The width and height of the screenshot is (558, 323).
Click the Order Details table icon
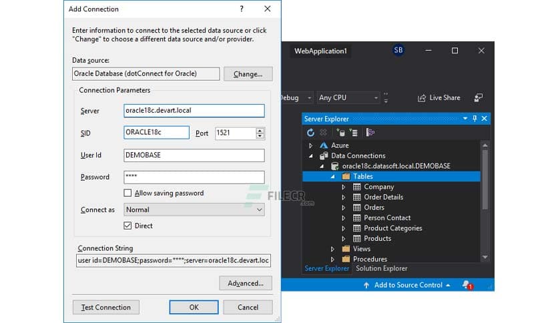(356, 197)
